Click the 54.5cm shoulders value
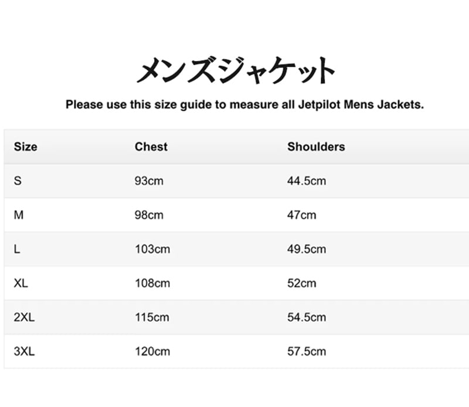 (x=306, y=317)
